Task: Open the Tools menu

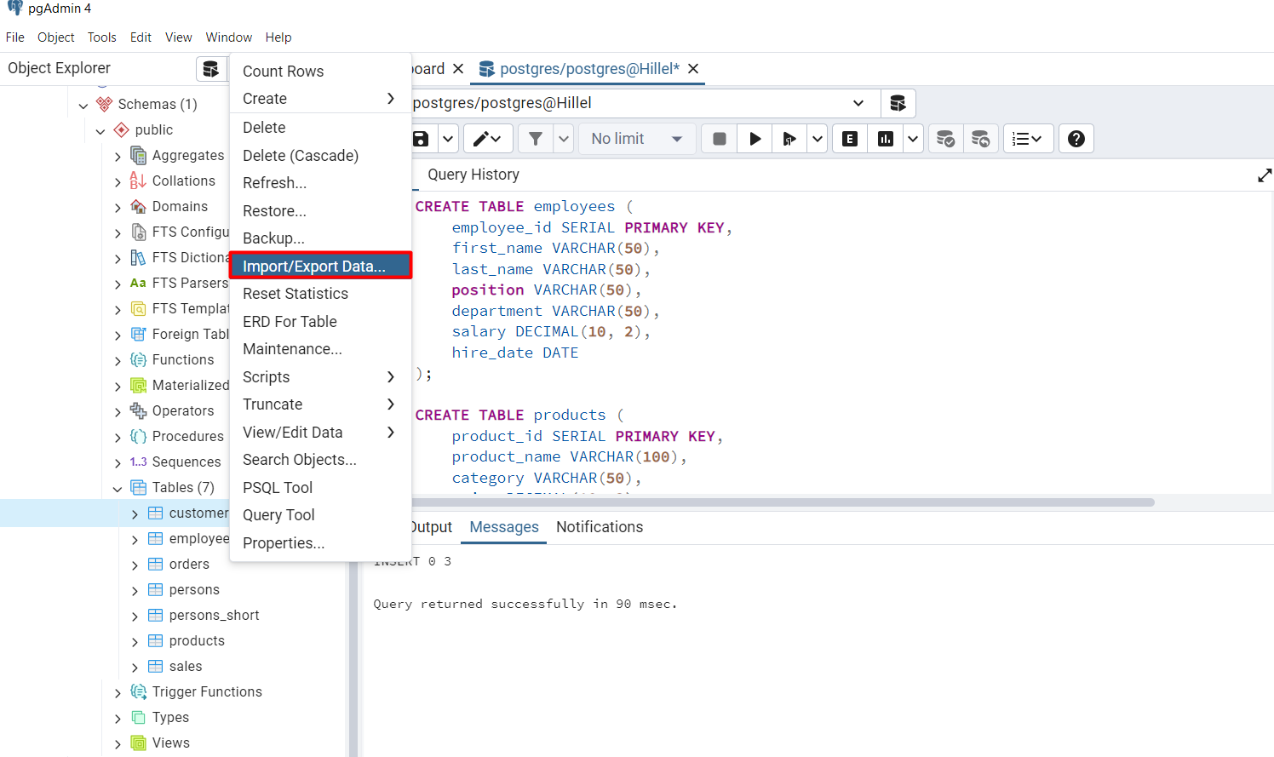Action: [101, 37]
